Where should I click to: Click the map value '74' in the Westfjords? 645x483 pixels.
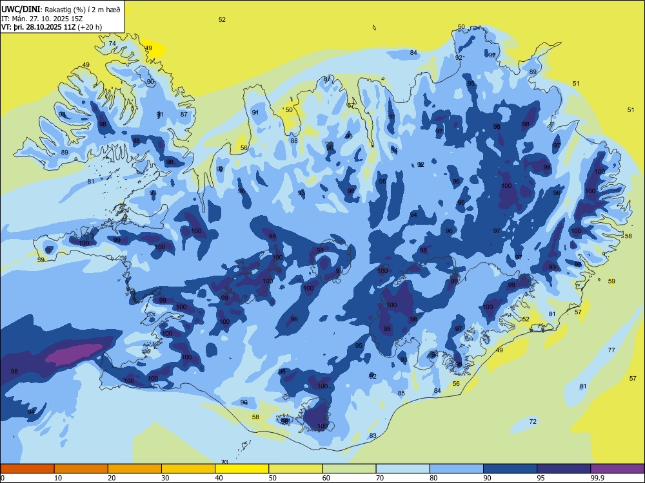112,44
